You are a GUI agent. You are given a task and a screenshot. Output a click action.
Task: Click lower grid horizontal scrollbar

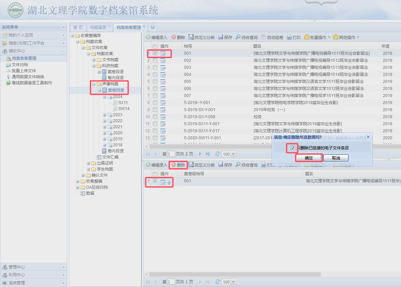[x=235, y=274]
